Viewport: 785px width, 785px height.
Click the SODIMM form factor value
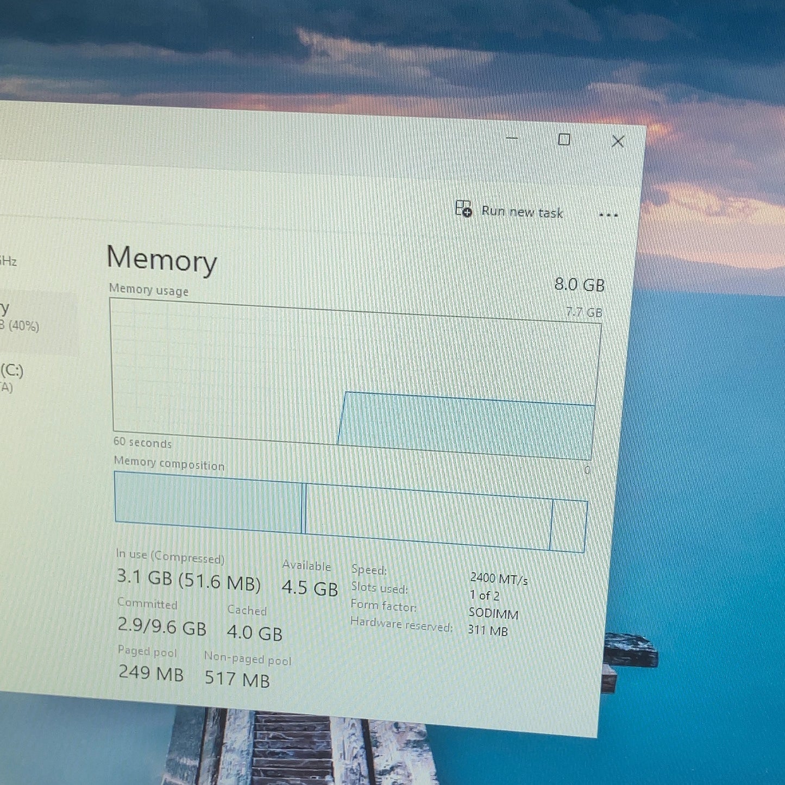click(493, 613)
